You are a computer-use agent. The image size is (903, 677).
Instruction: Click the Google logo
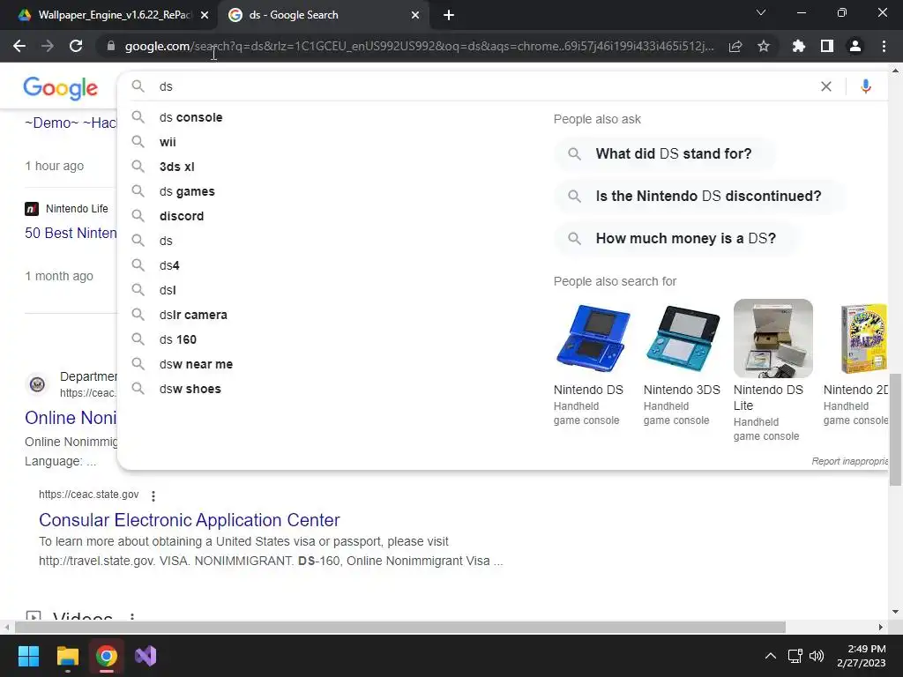coord(61,88)
